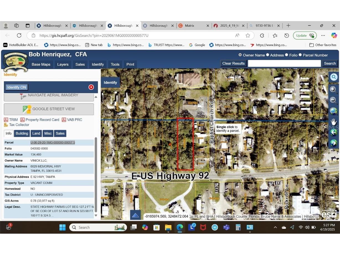Go to previous map extent arrow
This screenshot has height=255, width=340.
333,132
